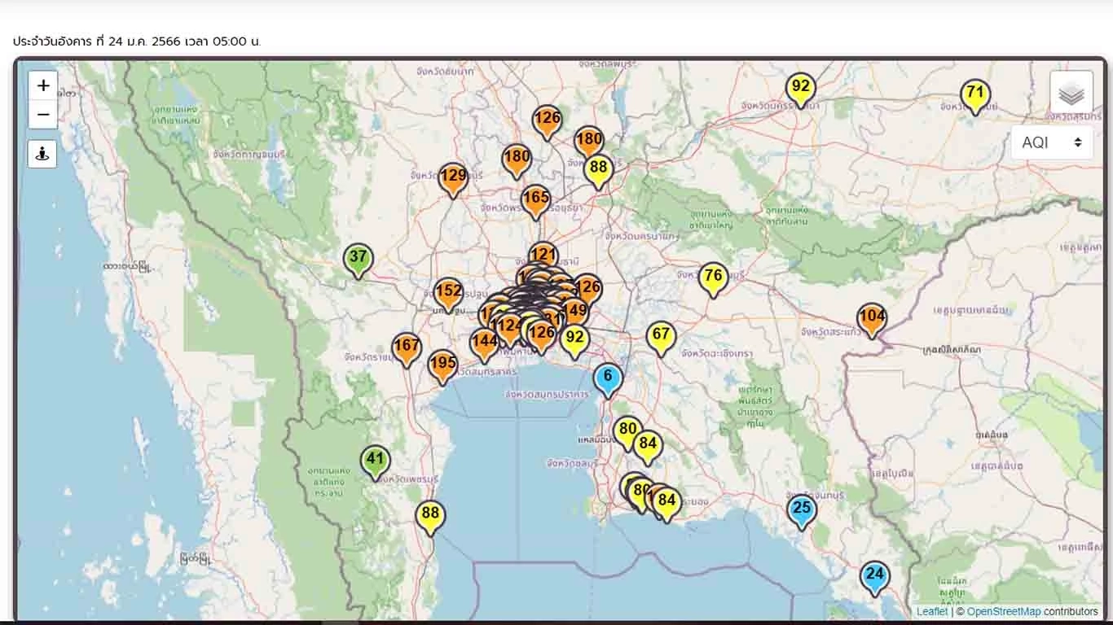Viewport: 1113px width, 625px height.
Task: Zoom out of the map
Action: [43, 115]
